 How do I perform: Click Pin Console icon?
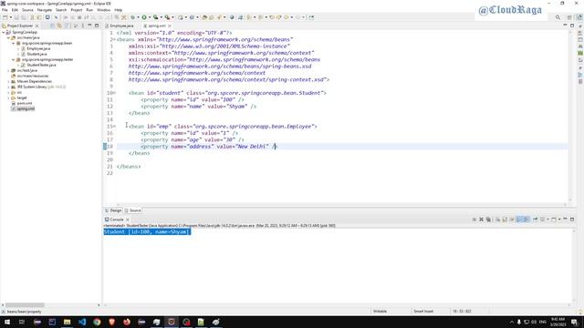[x=536, y=220]
